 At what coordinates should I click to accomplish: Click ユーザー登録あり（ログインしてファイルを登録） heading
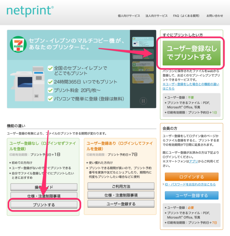point(120,146)
